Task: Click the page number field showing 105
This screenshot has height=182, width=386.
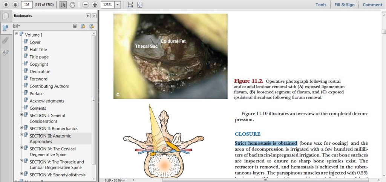Action: [27, 5]
